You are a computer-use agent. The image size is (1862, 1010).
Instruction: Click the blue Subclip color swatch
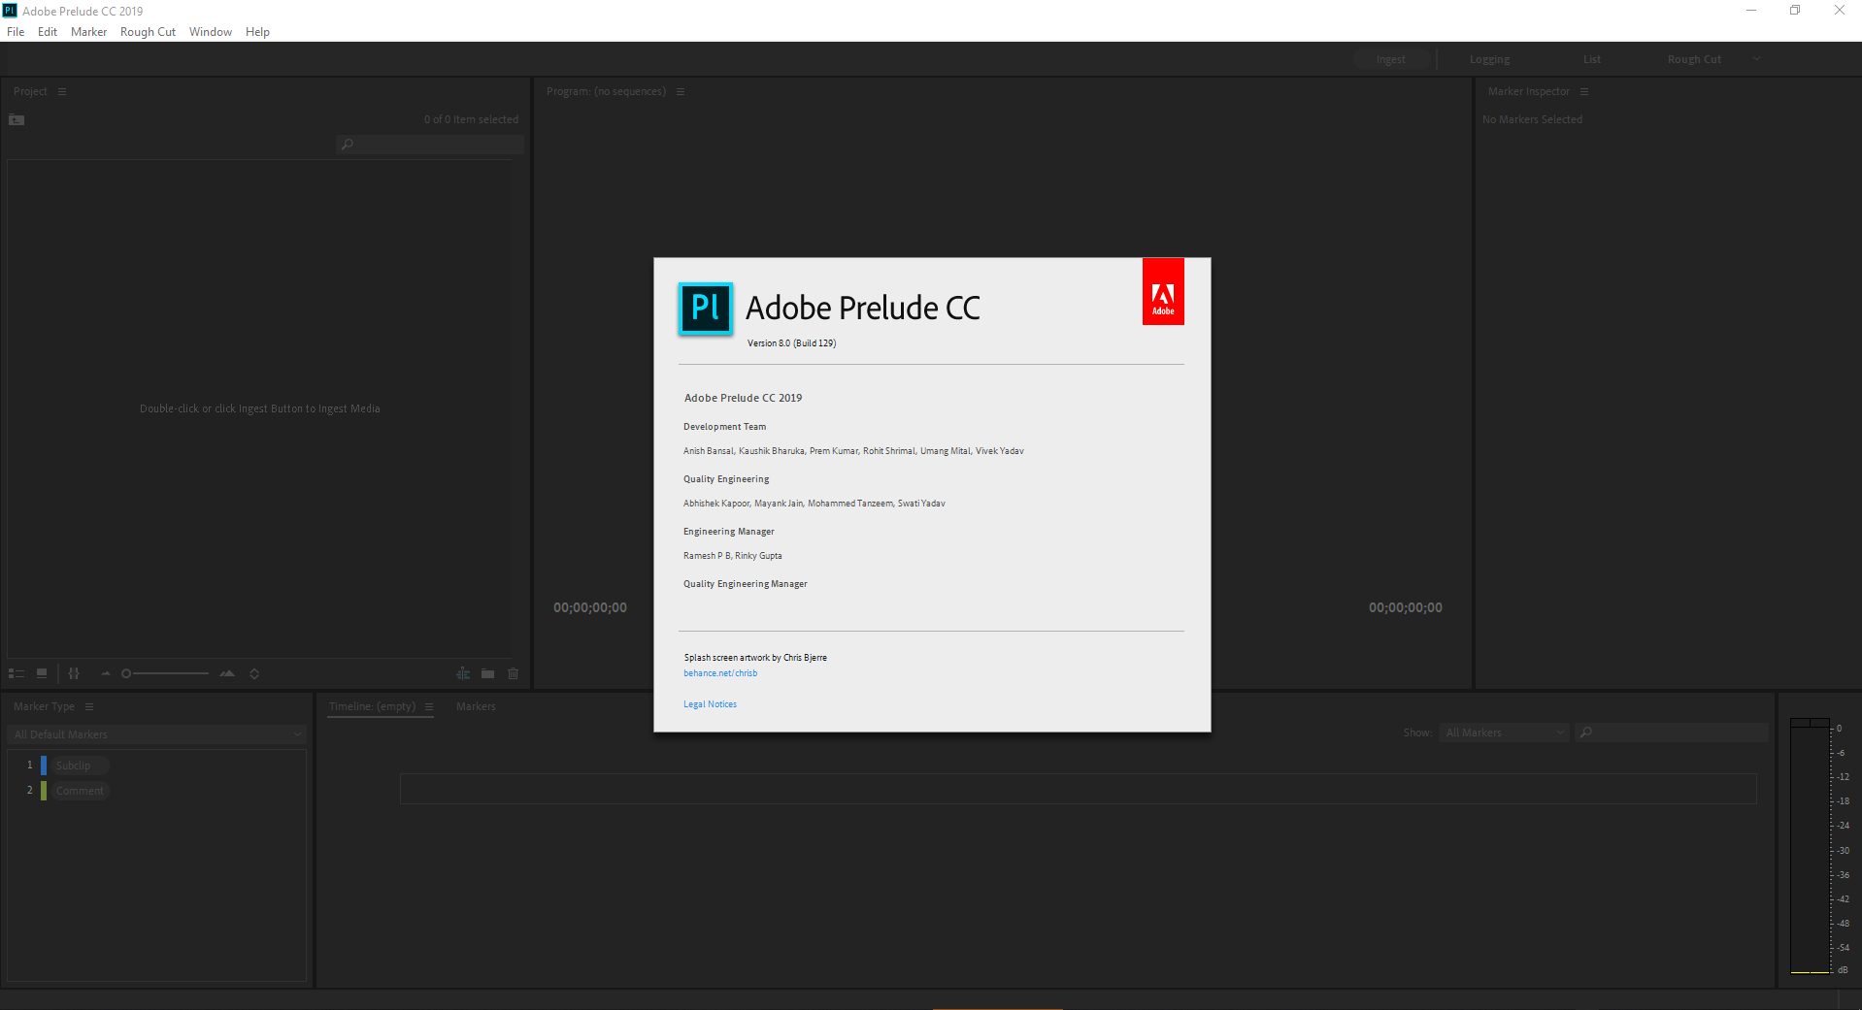pos(44,766)
